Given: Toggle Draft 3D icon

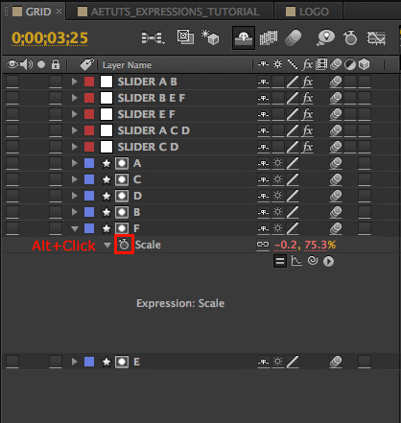Looking at the screenshot, I should tap(210, 37).
